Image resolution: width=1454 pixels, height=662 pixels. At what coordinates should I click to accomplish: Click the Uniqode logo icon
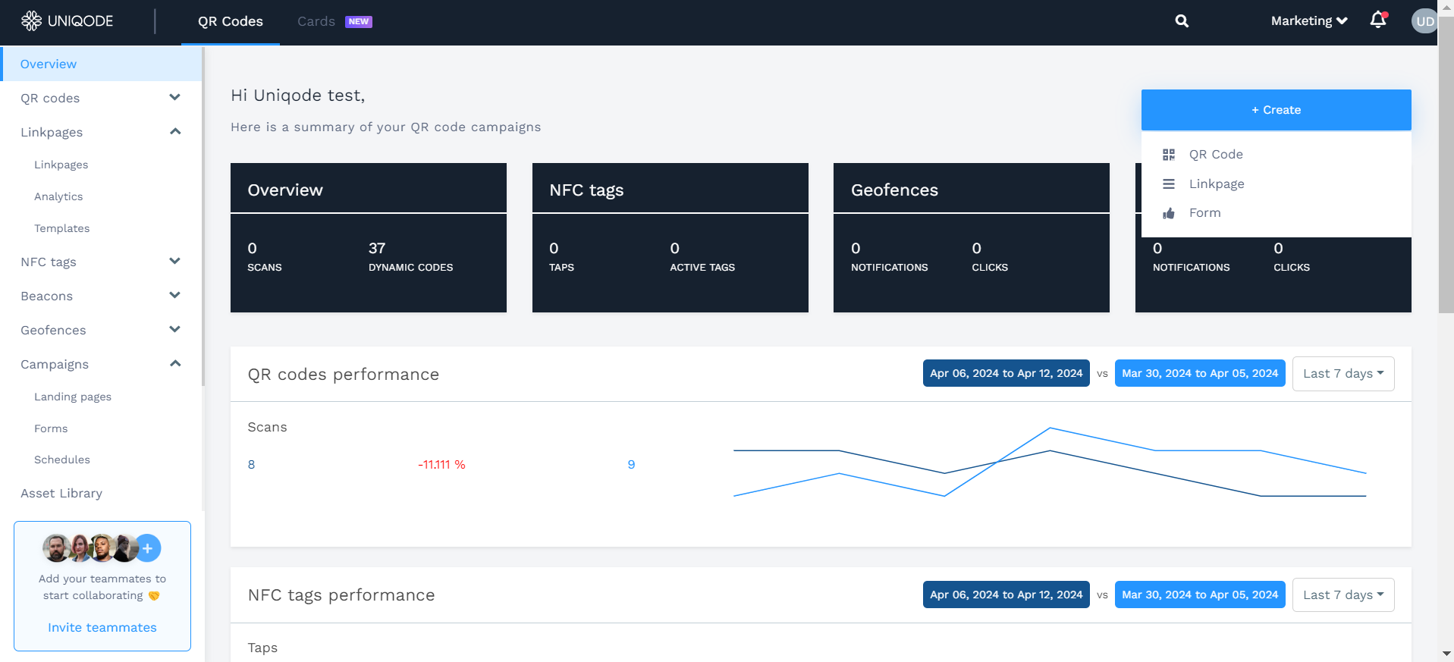31,20
